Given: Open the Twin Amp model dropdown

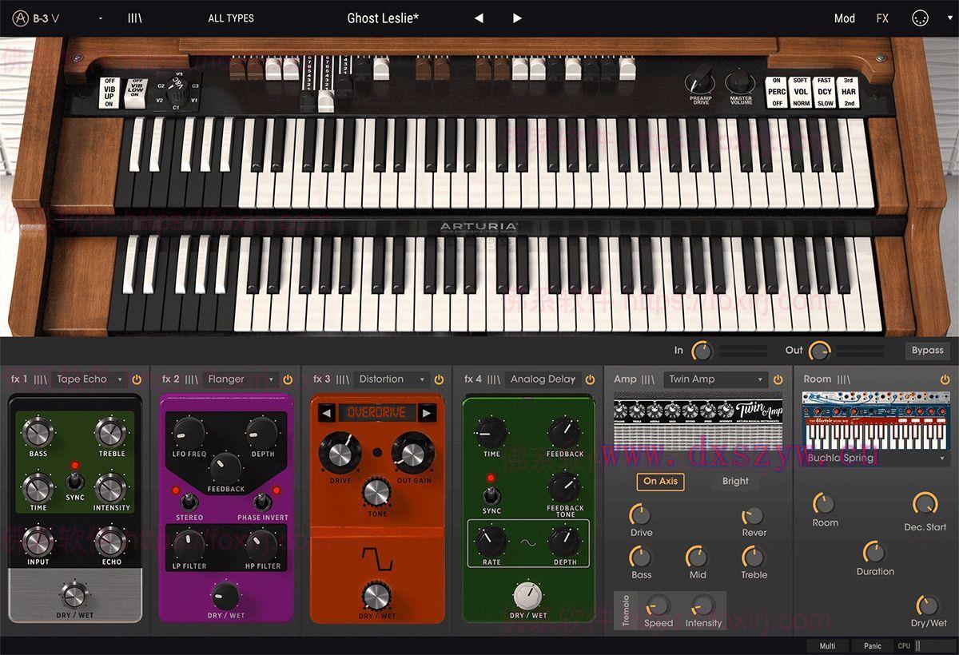Looking at the screenshot, I should pos(715,379).
